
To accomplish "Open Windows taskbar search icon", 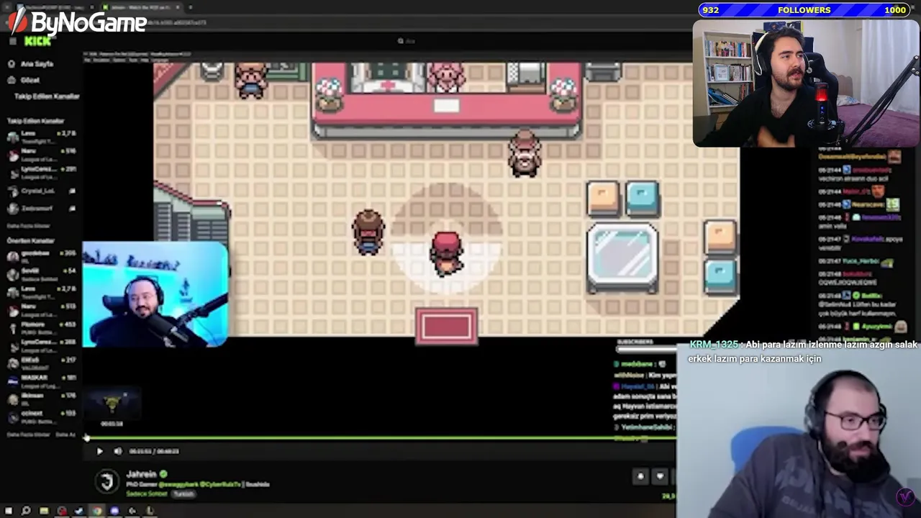I will click(x=26, y=511).
